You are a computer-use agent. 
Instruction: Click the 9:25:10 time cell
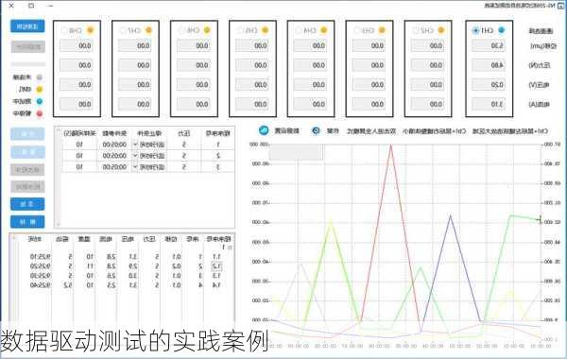tap(41, 257)
